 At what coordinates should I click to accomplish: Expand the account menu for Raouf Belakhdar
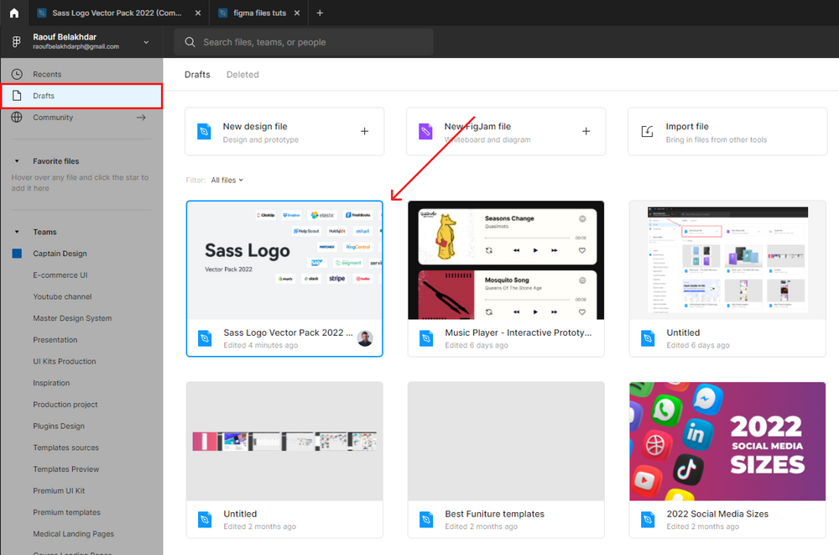146,41
